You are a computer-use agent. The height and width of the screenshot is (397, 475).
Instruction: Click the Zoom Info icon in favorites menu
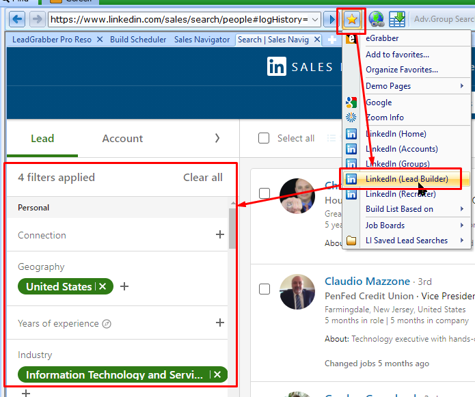tap(351, 118)
